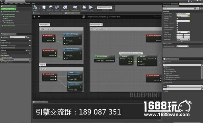Select the BaseTurnRate variable
The width and height of the screenshot is (203, 123).
click(8, 57)
